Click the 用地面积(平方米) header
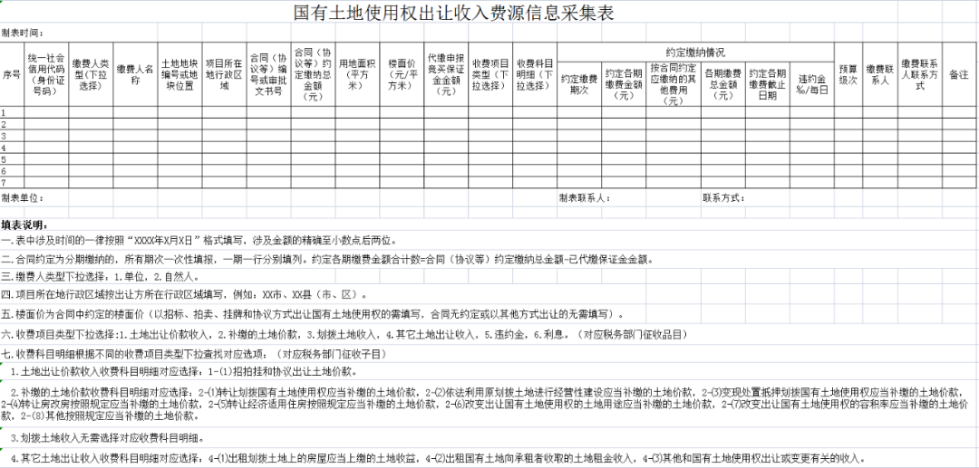The height and width of the screenshot is (468, 979). coord(357,75)
